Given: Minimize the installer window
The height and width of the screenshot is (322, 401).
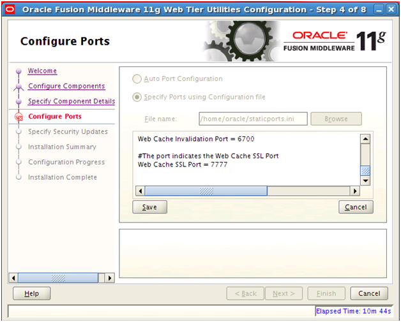Looking at the screenshot, I should click(379, 10).
